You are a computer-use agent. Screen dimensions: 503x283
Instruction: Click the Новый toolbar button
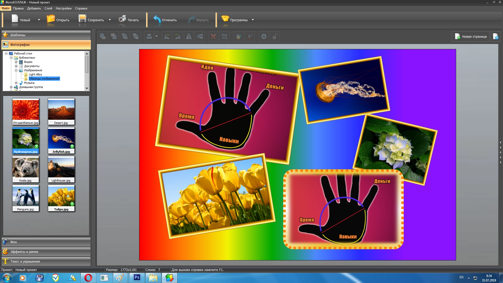[21, 20]
